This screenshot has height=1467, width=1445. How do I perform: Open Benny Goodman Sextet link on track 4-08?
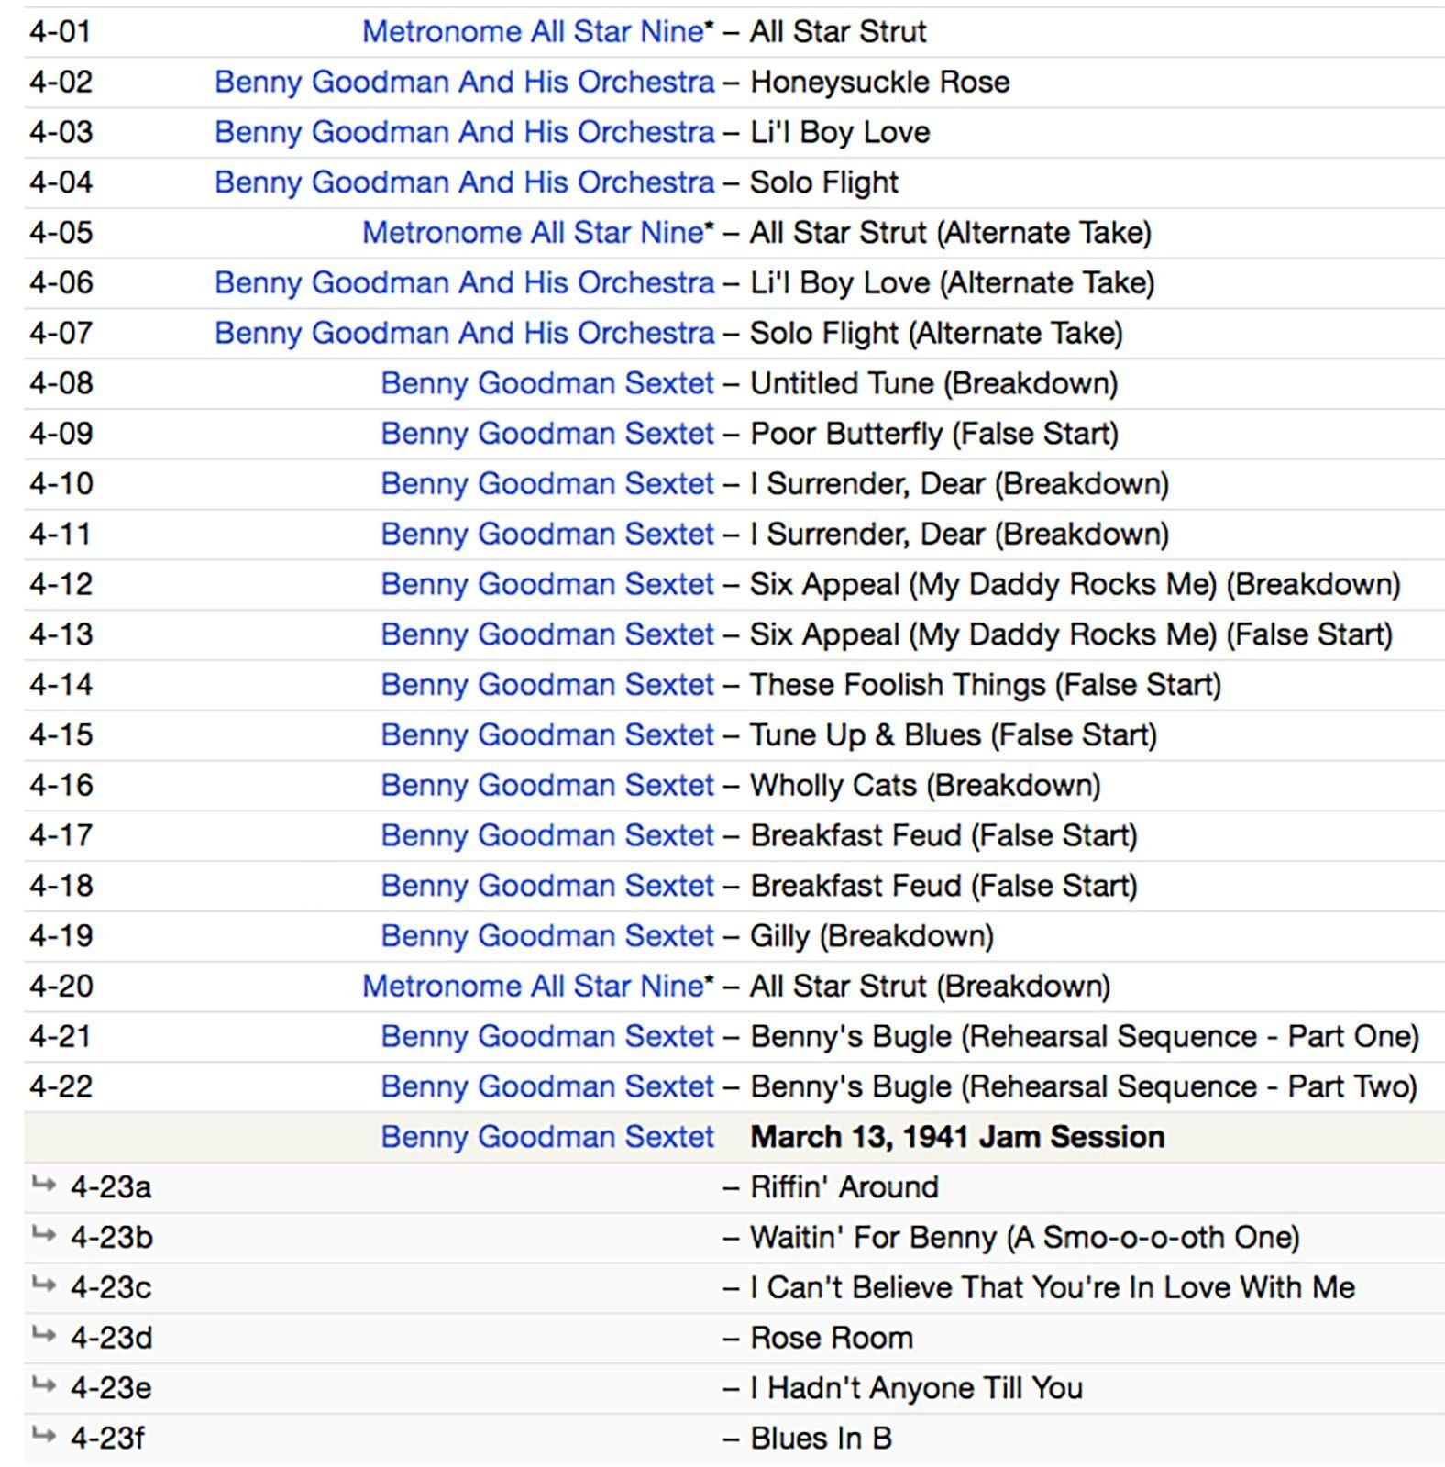[x=546, y=383]
